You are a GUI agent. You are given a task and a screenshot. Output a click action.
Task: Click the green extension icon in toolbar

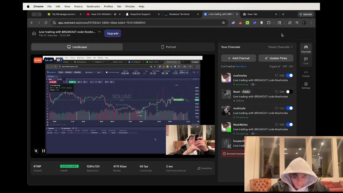pos(247,23)
